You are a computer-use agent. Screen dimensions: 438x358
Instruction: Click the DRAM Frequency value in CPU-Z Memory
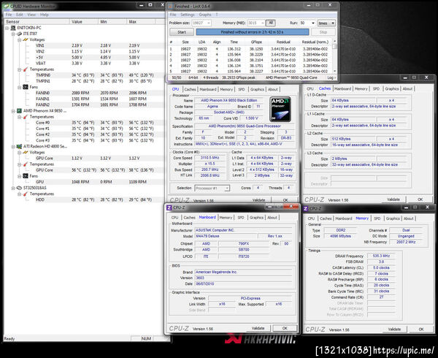click(381, 256)
